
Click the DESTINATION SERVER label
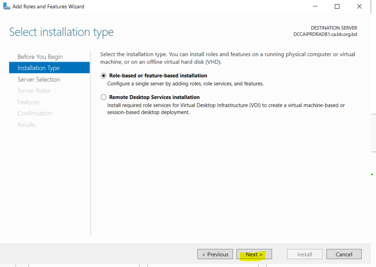point(334,28)
